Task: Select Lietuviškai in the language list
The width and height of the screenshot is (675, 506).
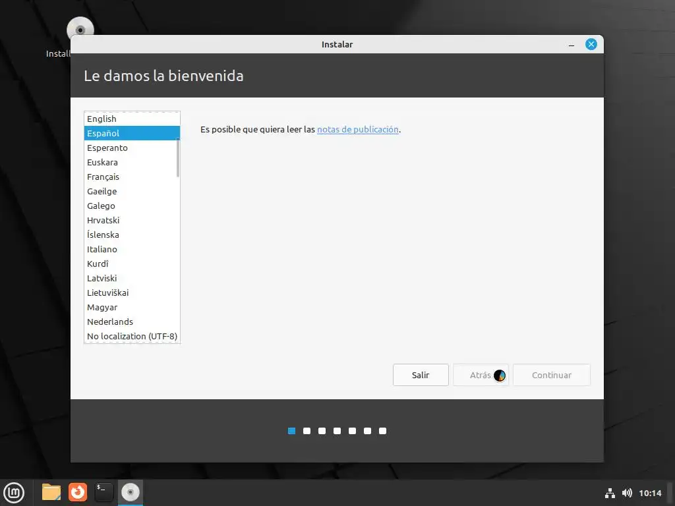Action: coord(132,293)
